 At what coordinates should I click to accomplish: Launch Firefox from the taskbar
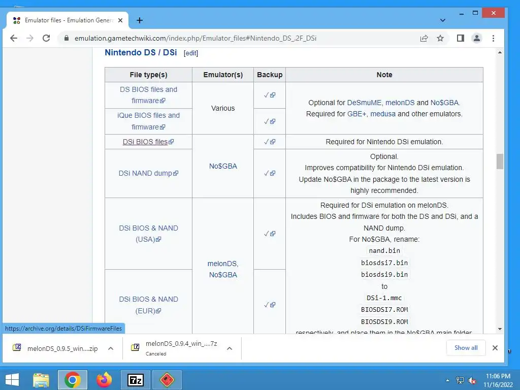(104, 380)
